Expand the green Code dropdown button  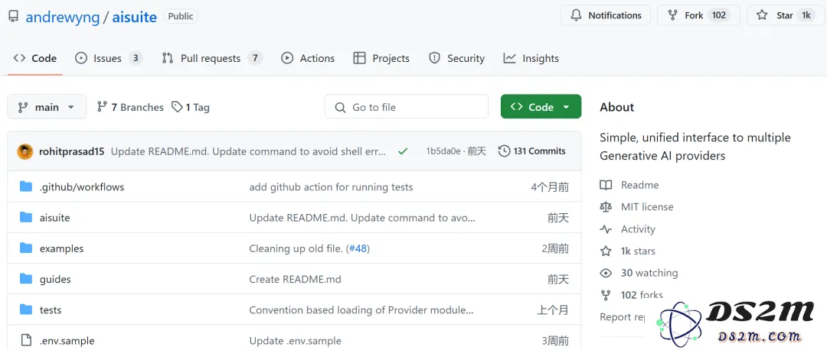click(541, 107)
